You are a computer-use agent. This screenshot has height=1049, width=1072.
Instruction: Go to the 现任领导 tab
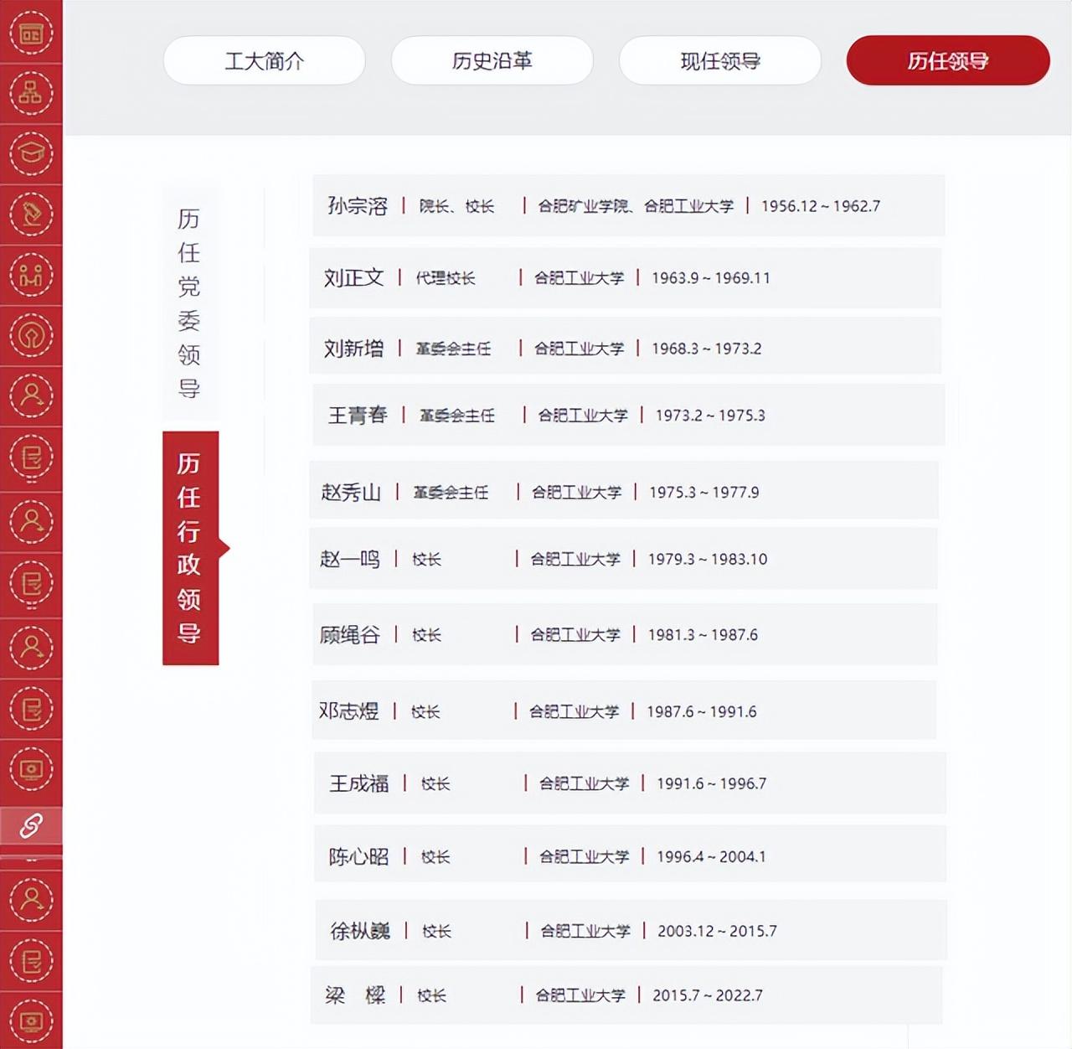720,60
